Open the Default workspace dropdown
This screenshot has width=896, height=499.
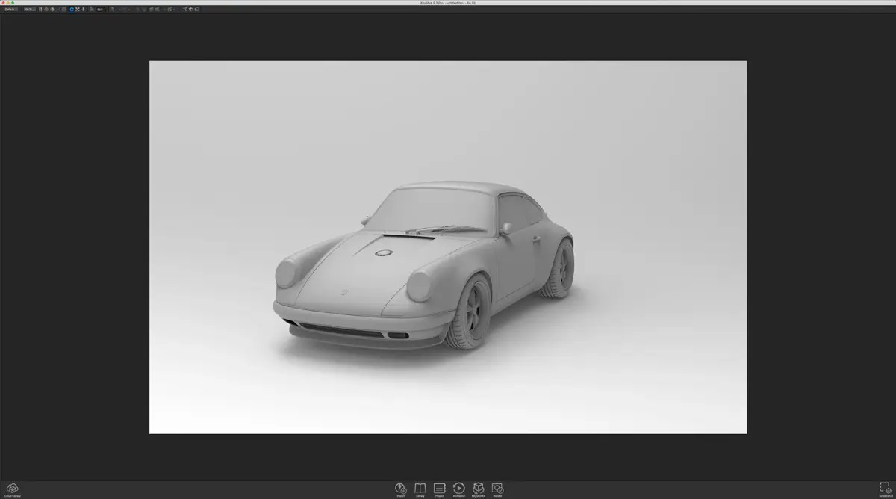11,10
